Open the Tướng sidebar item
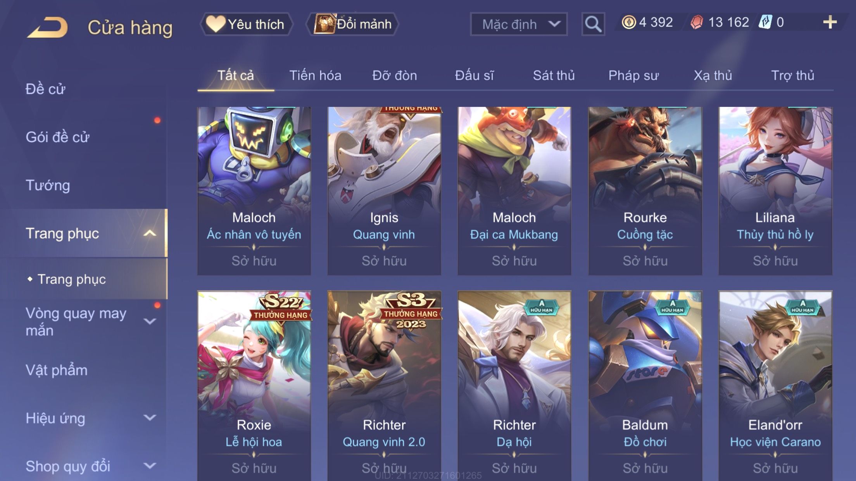The height and width of the screenshot is (481, 856). point(48,185)
